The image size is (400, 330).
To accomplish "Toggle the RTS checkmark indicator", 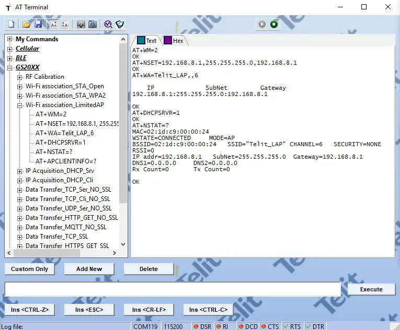I will pos(293,326).
